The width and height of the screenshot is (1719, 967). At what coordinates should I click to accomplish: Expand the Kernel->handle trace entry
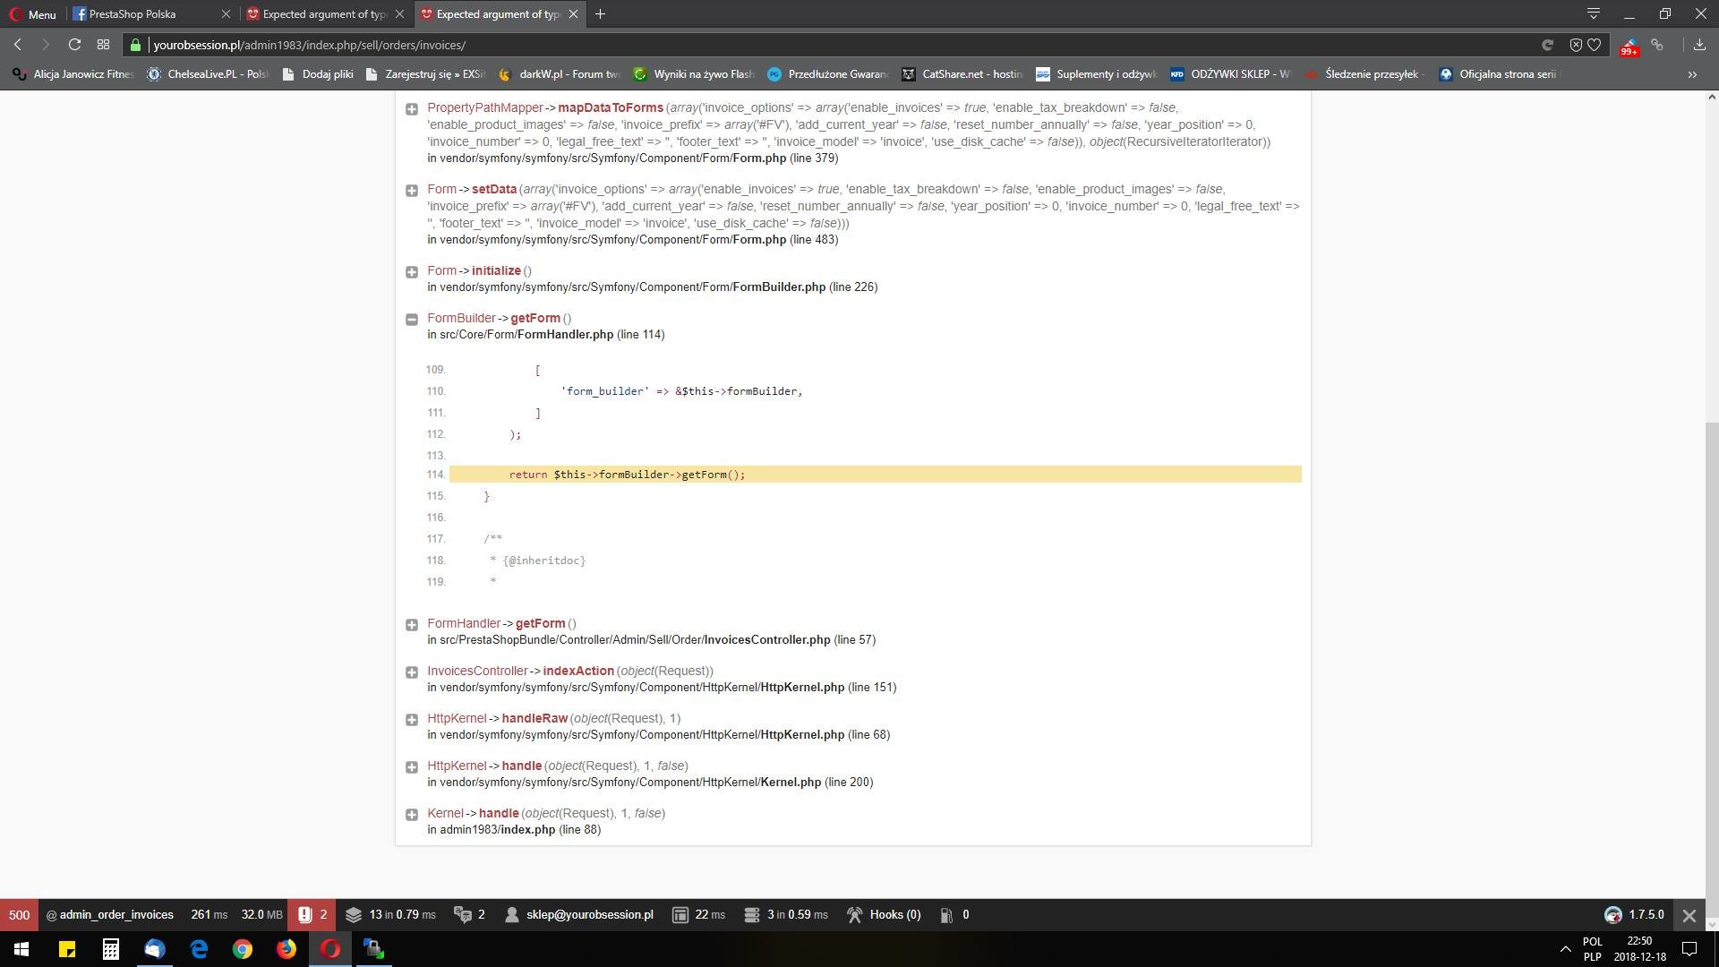pyautogui.click(x=412, y=815)
